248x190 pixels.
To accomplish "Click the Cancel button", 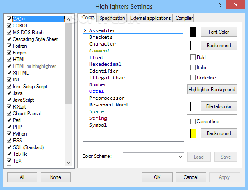I will pos(191,177).
